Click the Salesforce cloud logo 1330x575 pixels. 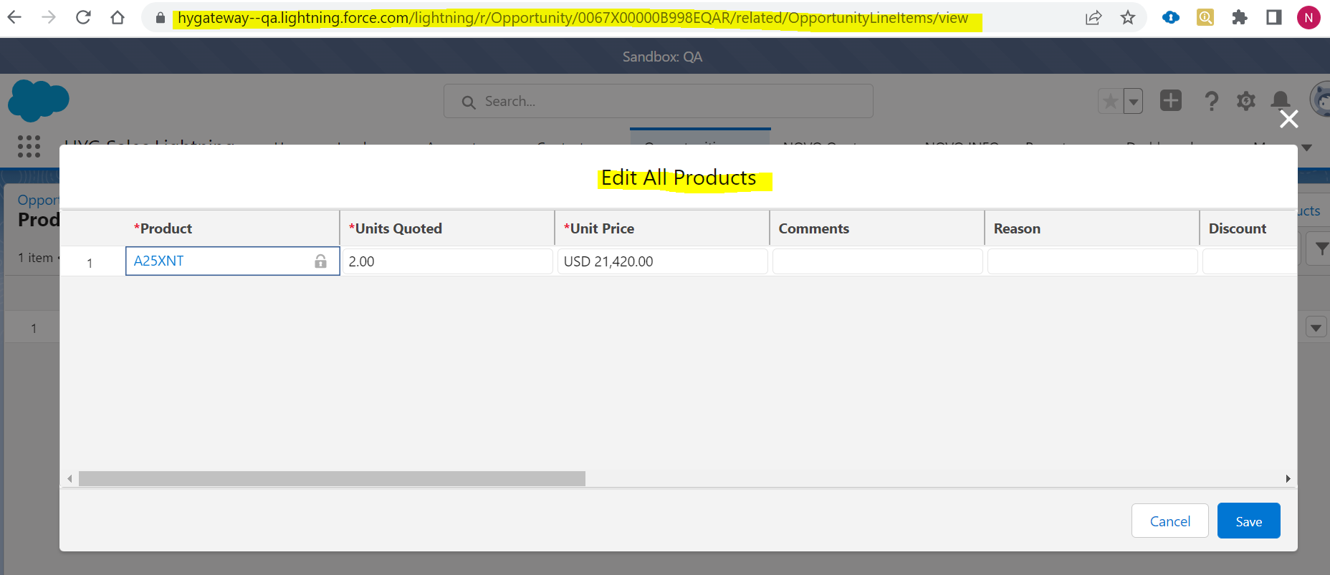[39, 100]
